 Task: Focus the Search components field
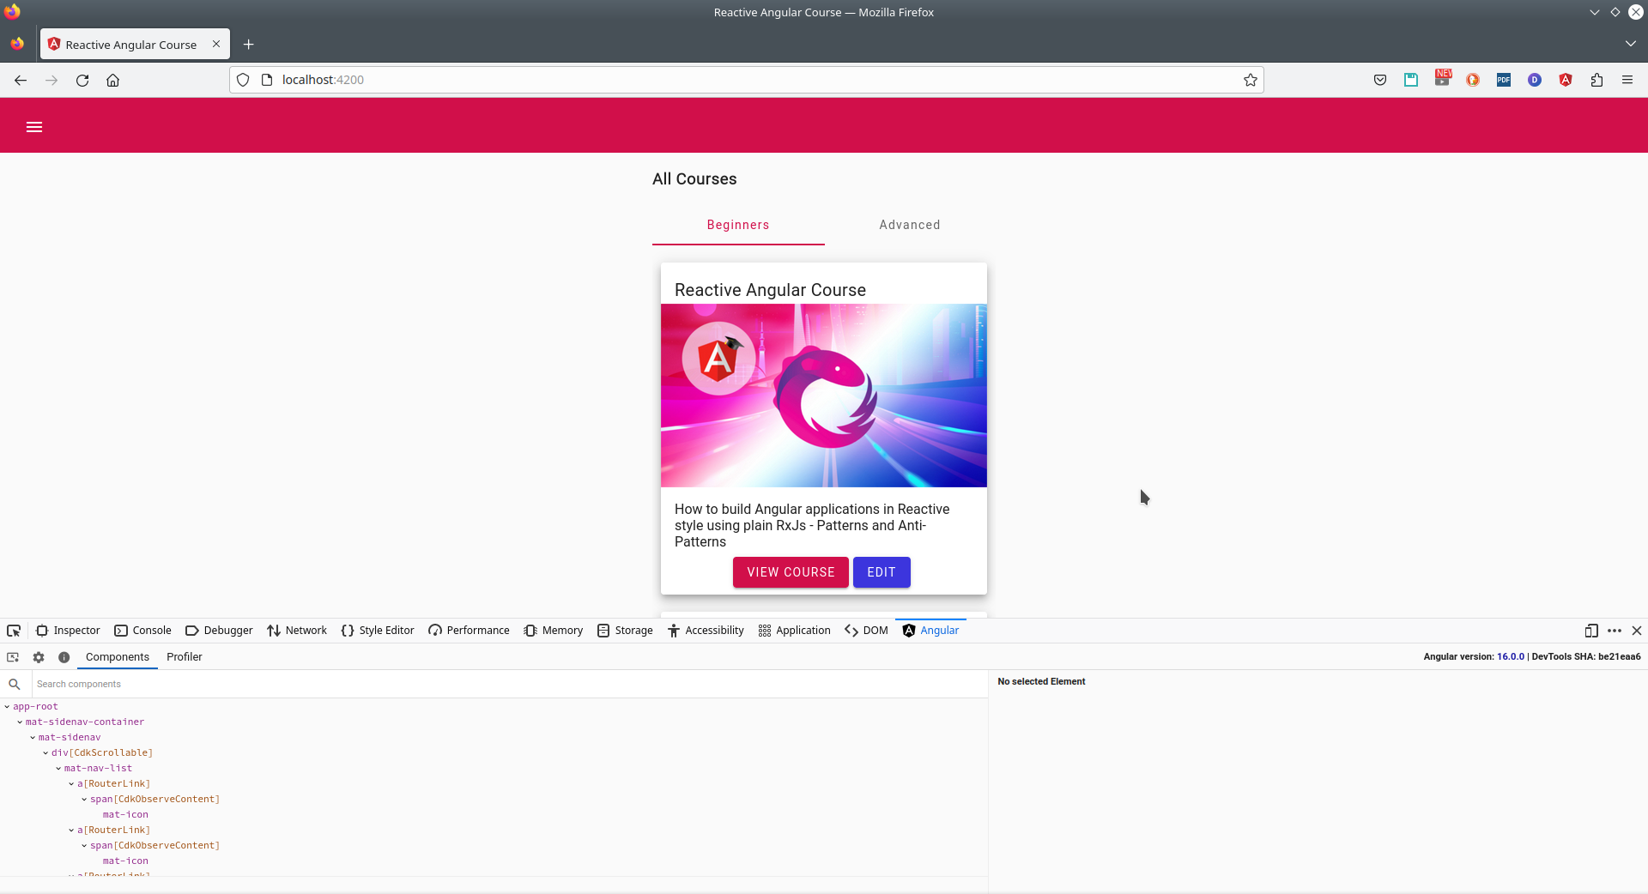click(x=510, y=685)
